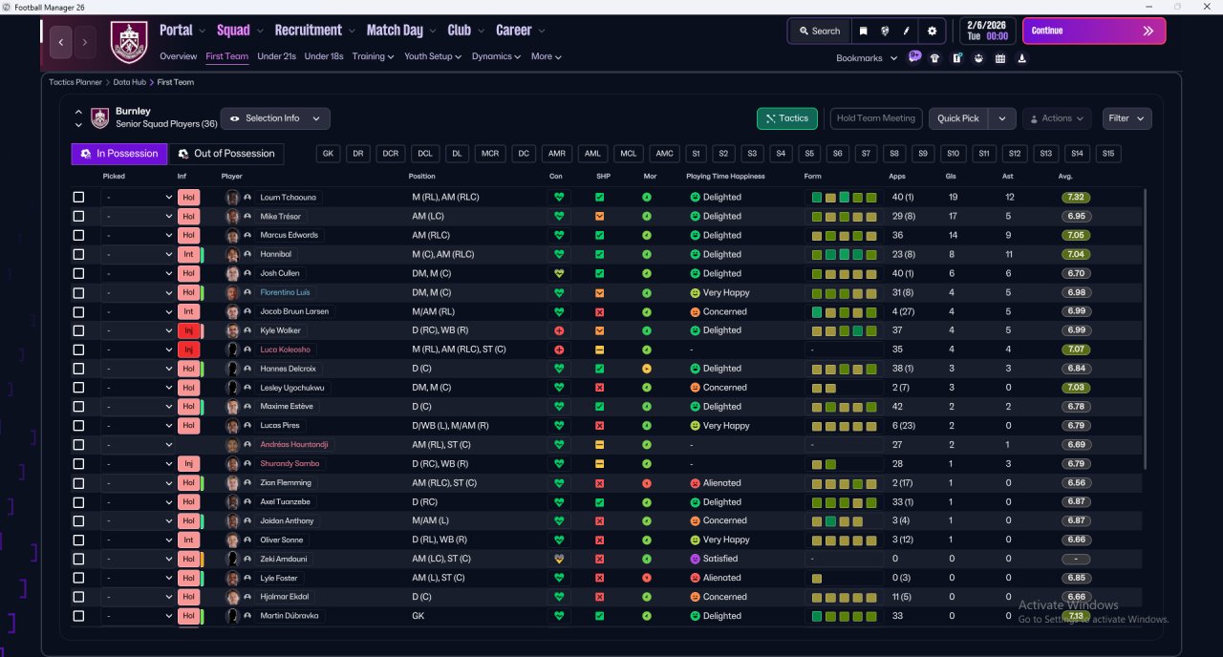Open the Tactics button
Screen dimensions: 1223x657
[786, 118]
